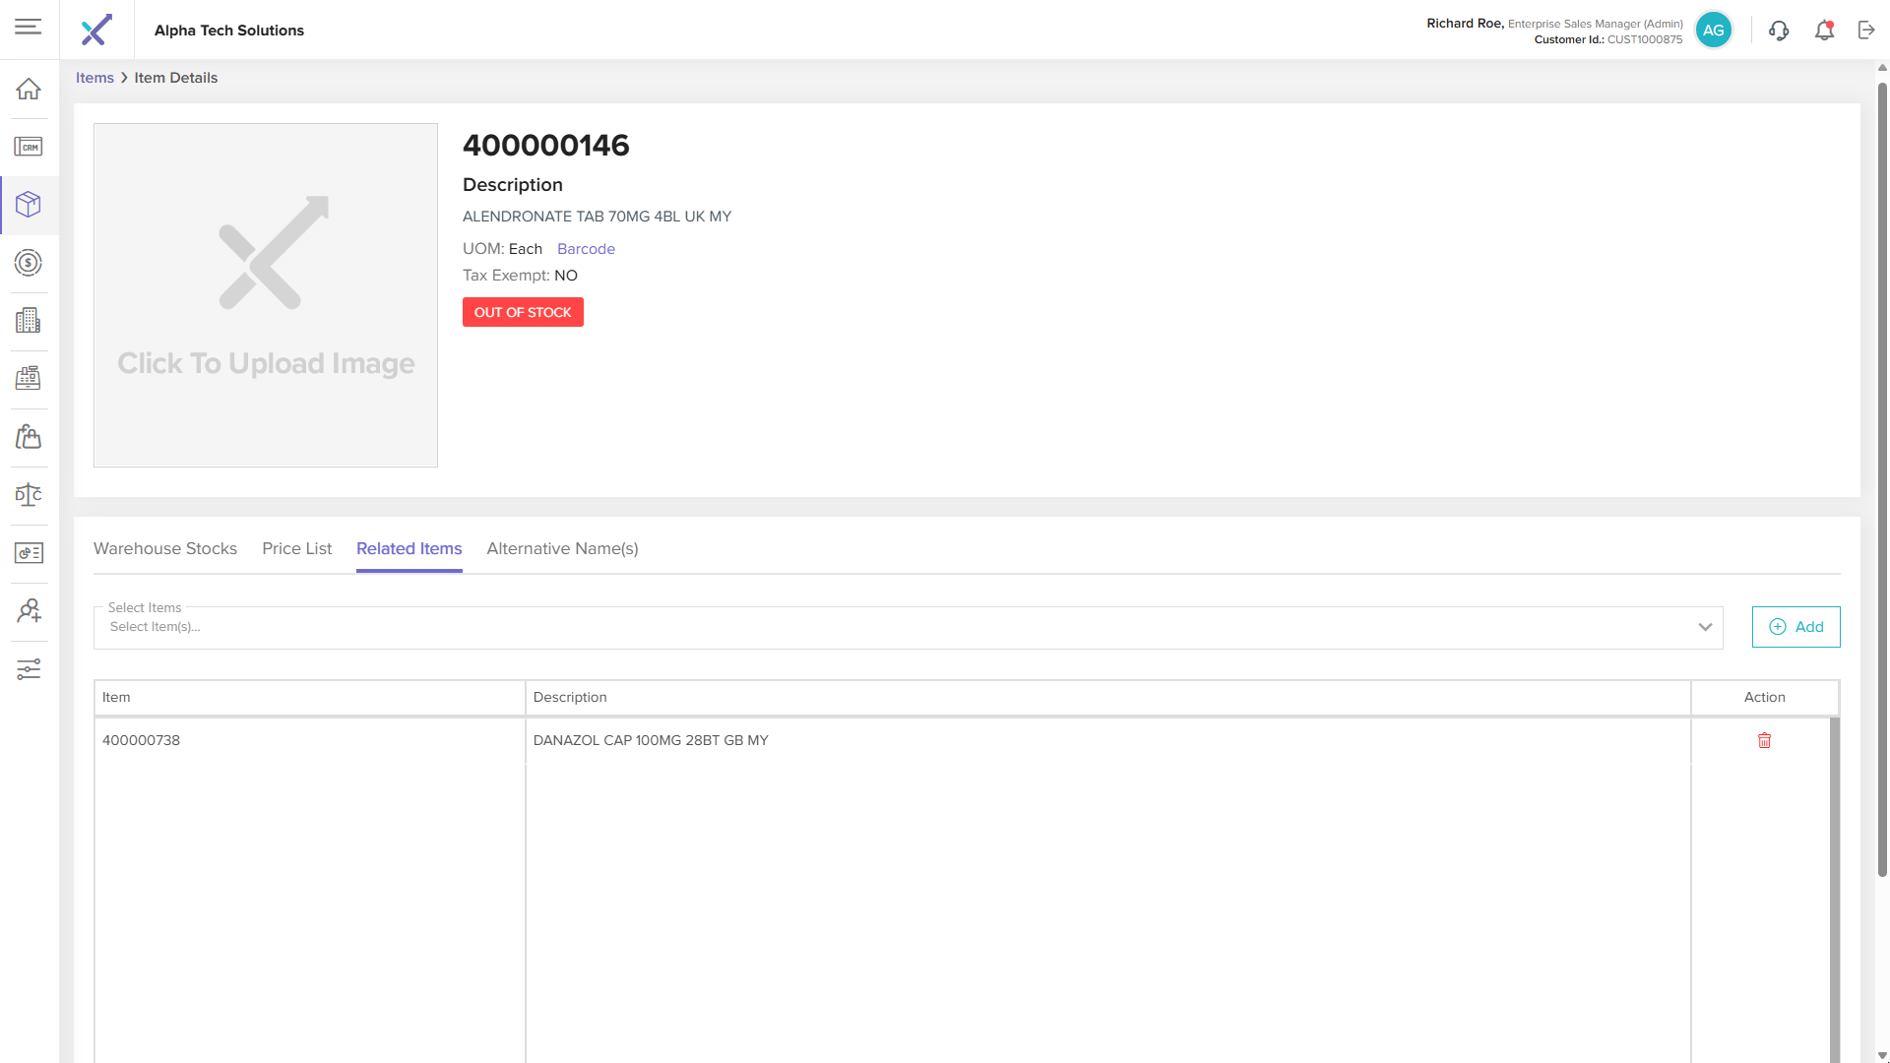Open the Barcode link
The image size is (1890, 1063).
pos(586,249)
